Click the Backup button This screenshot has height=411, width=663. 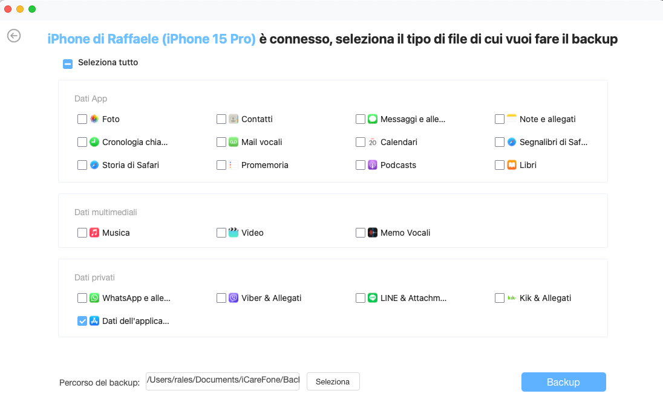click(x=563, y=382)
